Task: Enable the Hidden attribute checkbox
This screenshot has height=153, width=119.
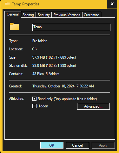Action: [x=34, y=106]
